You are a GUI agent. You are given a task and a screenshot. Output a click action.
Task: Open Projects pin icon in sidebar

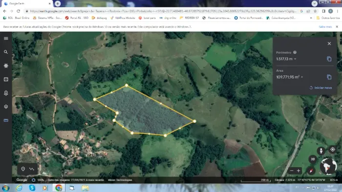(6, 93)
